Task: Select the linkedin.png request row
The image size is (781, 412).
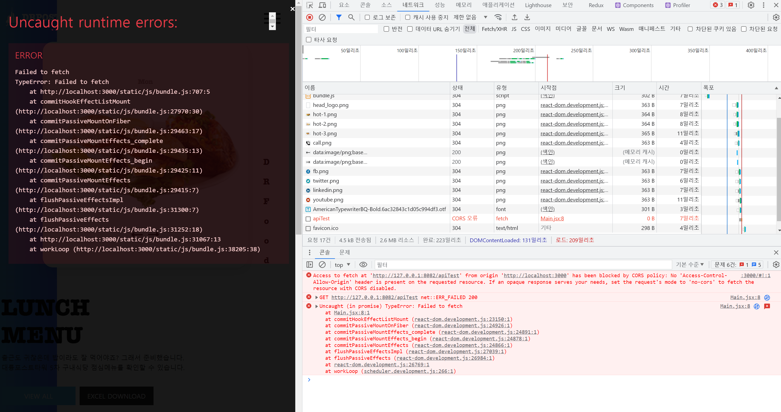Action: (x=502, y=190)
